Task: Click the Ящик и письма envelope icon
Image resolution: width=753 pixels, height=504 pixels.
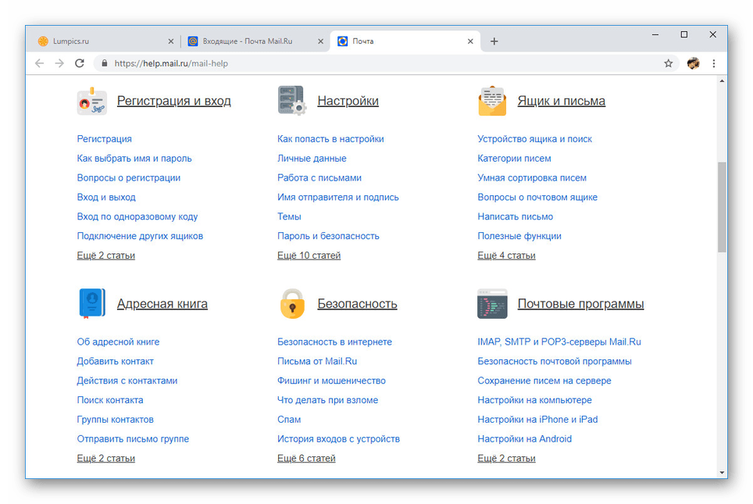Action: 492,102
